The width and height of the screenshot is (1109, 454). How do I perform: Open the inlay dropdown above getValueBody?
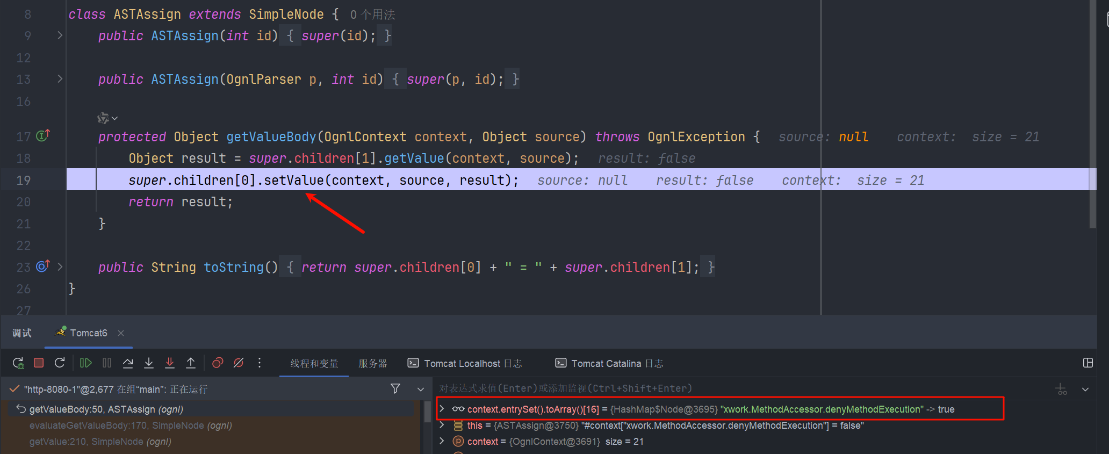pos(107,118)
